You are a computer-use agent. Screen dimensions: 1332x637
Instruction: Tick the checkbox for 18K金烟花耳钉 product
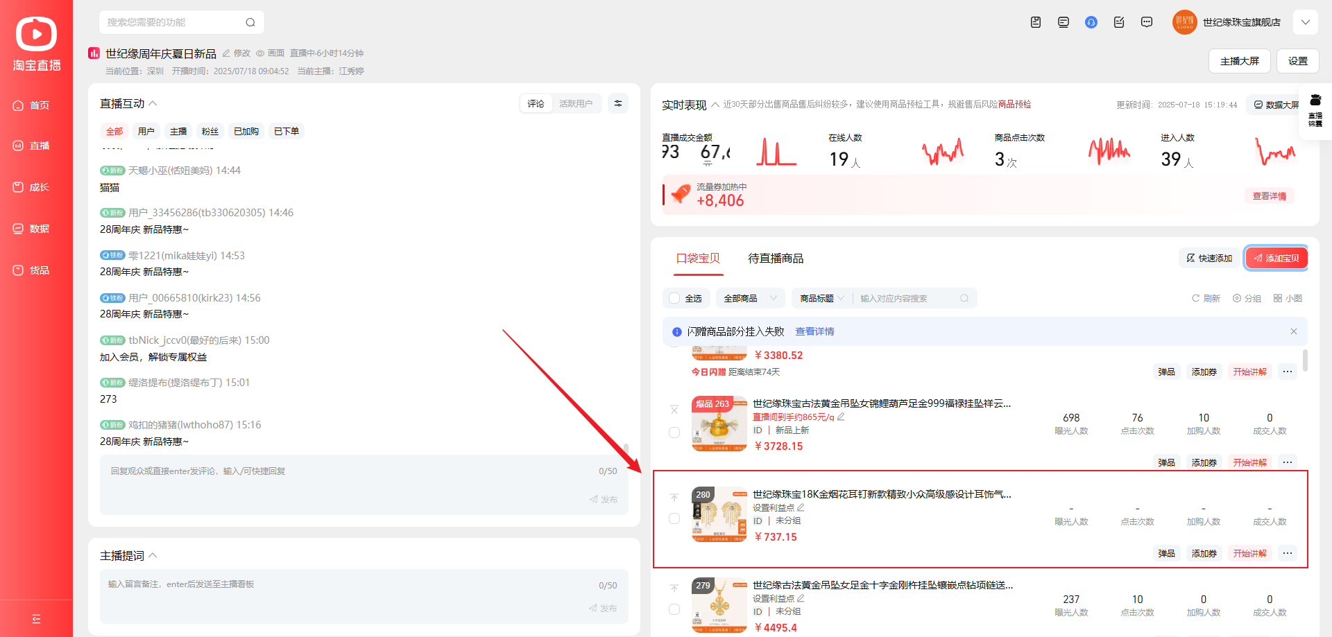pyautogui.click(x=674, y=518)
